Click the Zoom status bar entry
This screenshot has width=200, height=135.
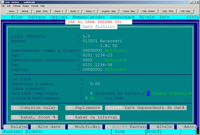[120, 131]
